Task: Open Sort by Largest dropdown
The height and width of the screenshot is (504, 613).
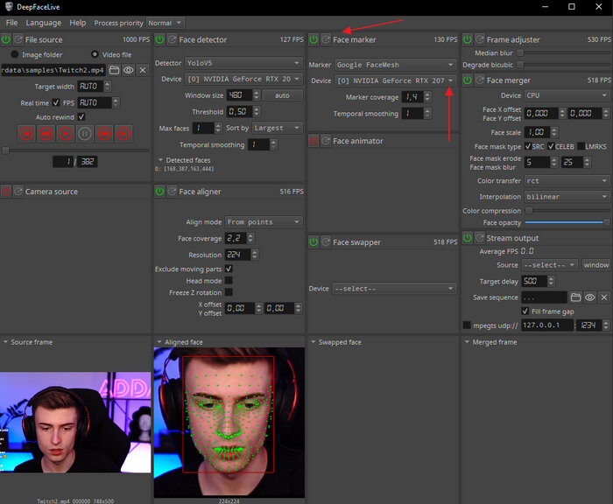Action: point(278,128)
